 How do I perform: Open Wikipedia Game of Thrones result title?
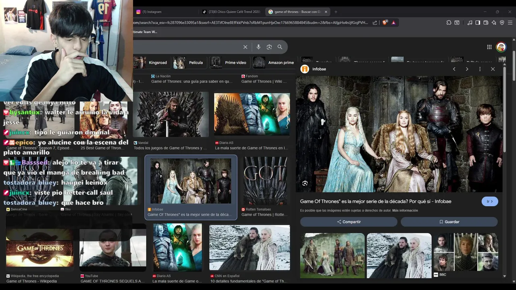(31, 281)
